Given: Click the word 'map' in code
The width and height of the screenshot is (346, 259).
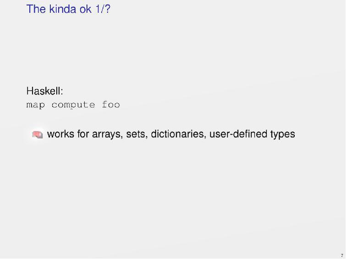Looking at the screenshot, I should (35, 105).
